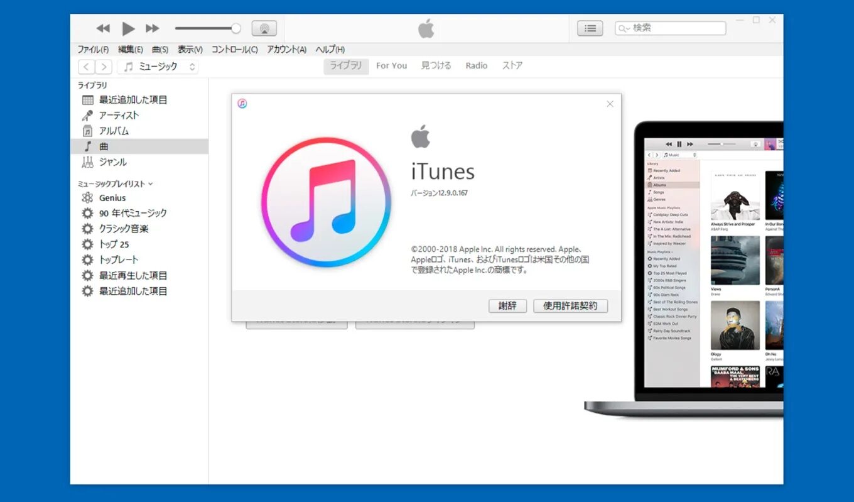Go forward with the right arrow button
854x502 pixels.
[104, 67]
